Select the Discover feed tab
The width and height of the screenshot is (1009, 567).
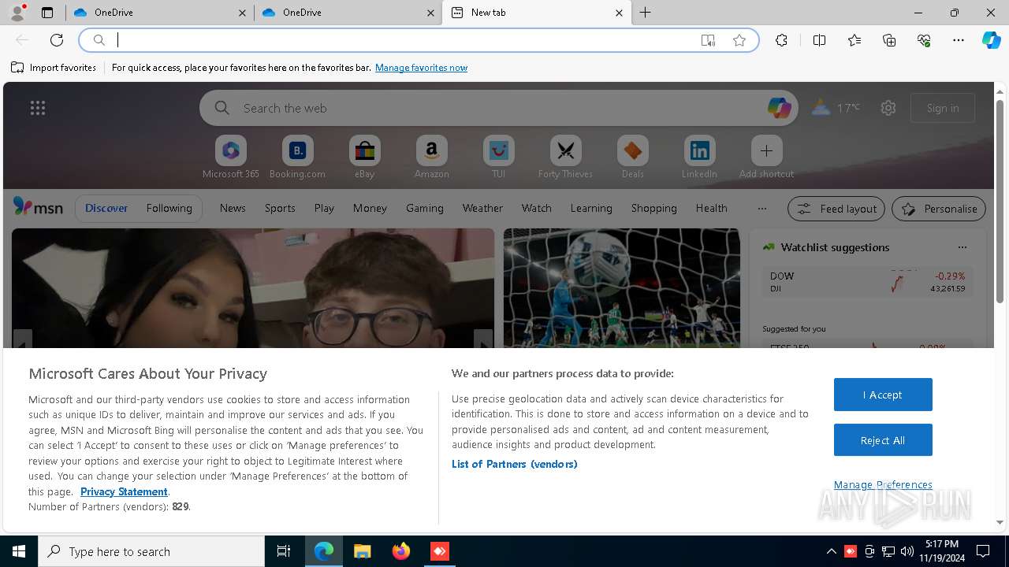click(x=106, y=208)
